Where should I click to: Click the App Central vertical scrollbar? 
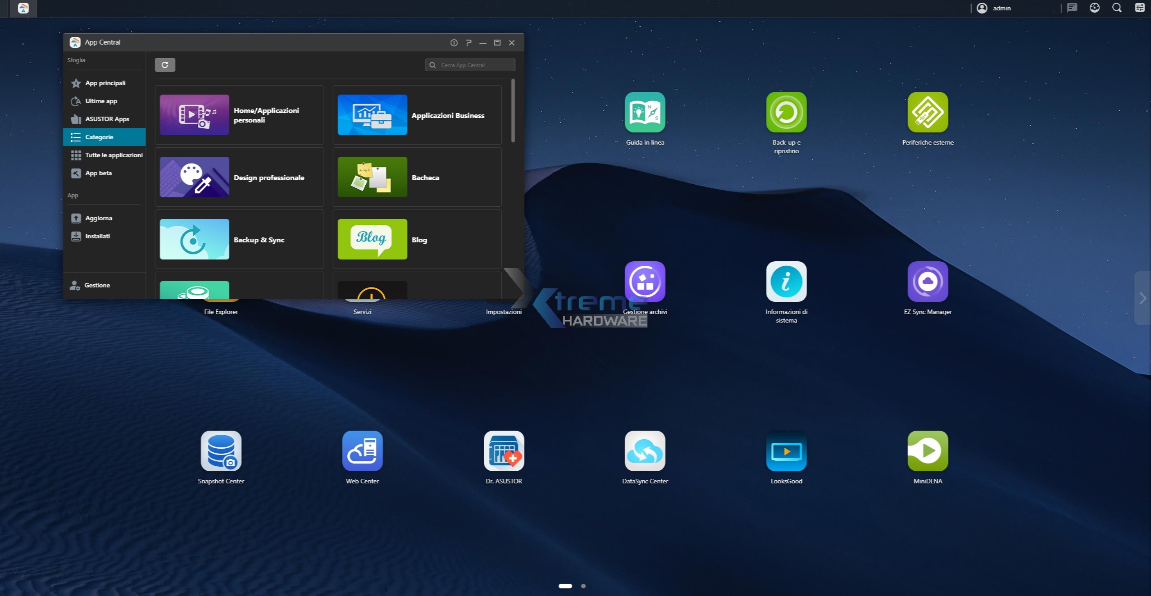[513, 111]
